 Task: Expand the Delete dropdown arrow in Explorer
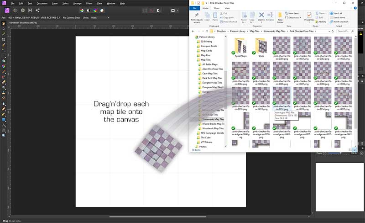point(261,22)
